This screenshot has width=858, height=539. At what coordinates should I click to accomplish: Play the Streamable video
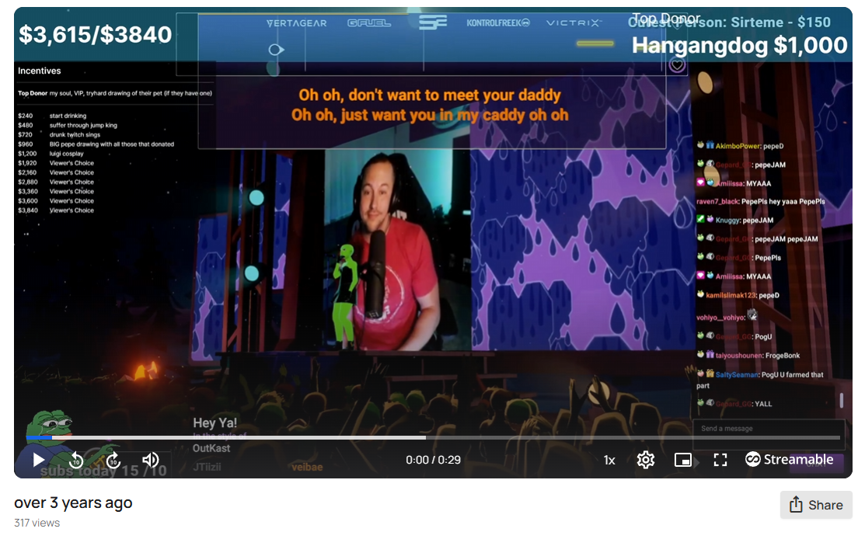[x=38, y=460]
